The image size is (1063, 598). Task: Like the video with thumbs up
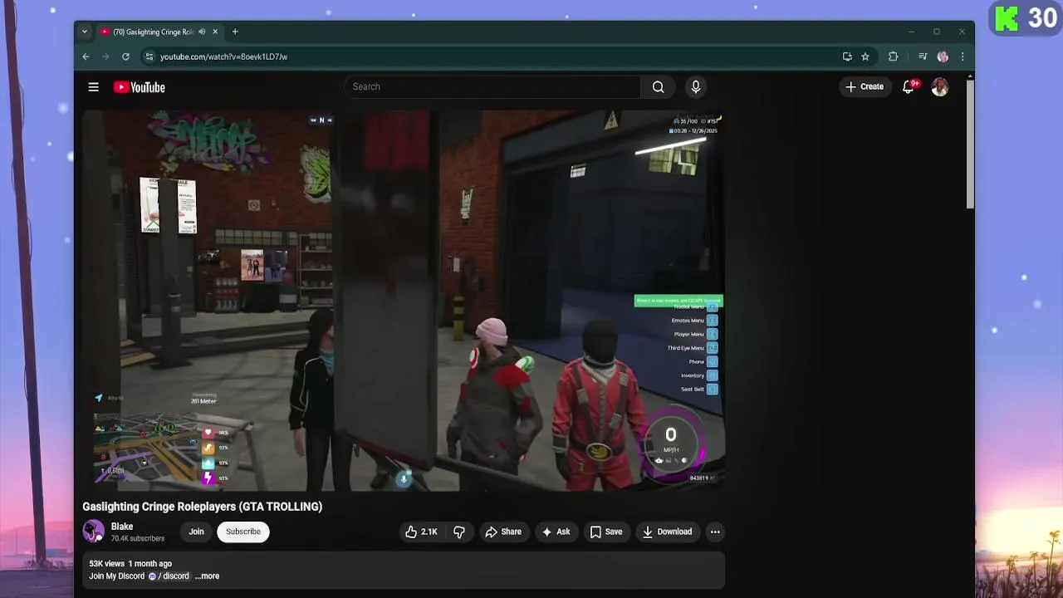(421, 532)
